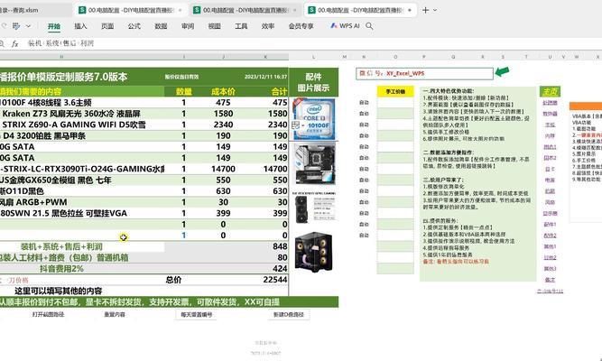
Task: Switch to the first 00.电脑配置 document tab
Action: (x=129, y=10)
